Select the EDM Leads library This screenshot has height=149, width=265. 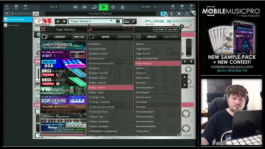[63, 99]
